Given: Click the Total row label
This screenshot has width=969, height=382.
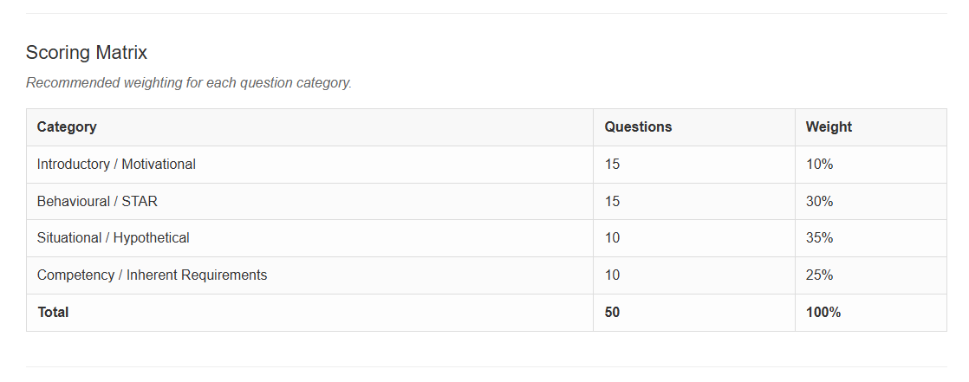Looking at the screenshot, I should pos(309,312).
